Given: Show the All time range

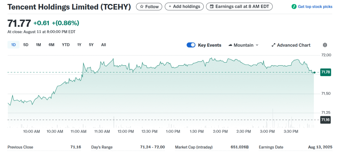Looking at the screenshot, I should click(x=103, y=45).
